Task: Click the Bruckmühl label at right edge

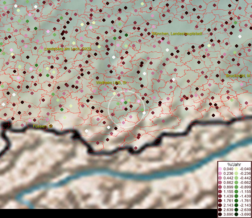Action: point(238,76)
